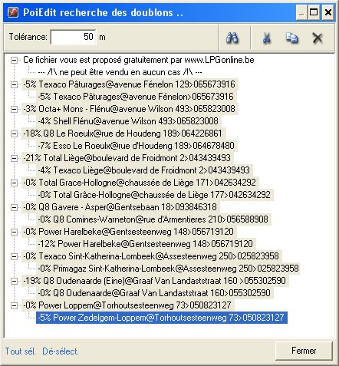The height and width of the screenshot is (366, 339).
Task: Select '-12% Power Harelbeke' row
Action: click(145, 244)
